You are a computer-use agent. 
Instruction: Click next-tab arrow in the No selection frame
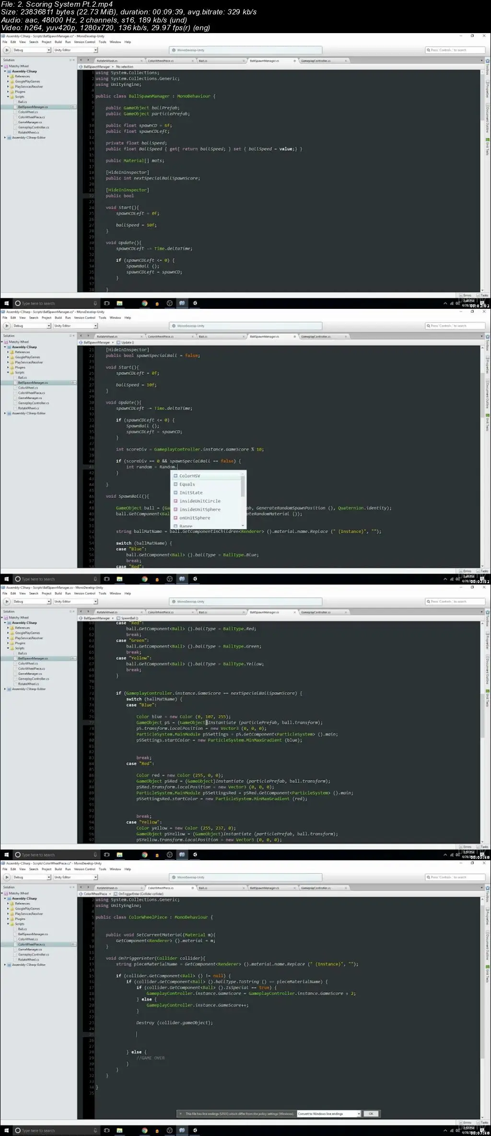pyautogui.click(x=88, y=60)
